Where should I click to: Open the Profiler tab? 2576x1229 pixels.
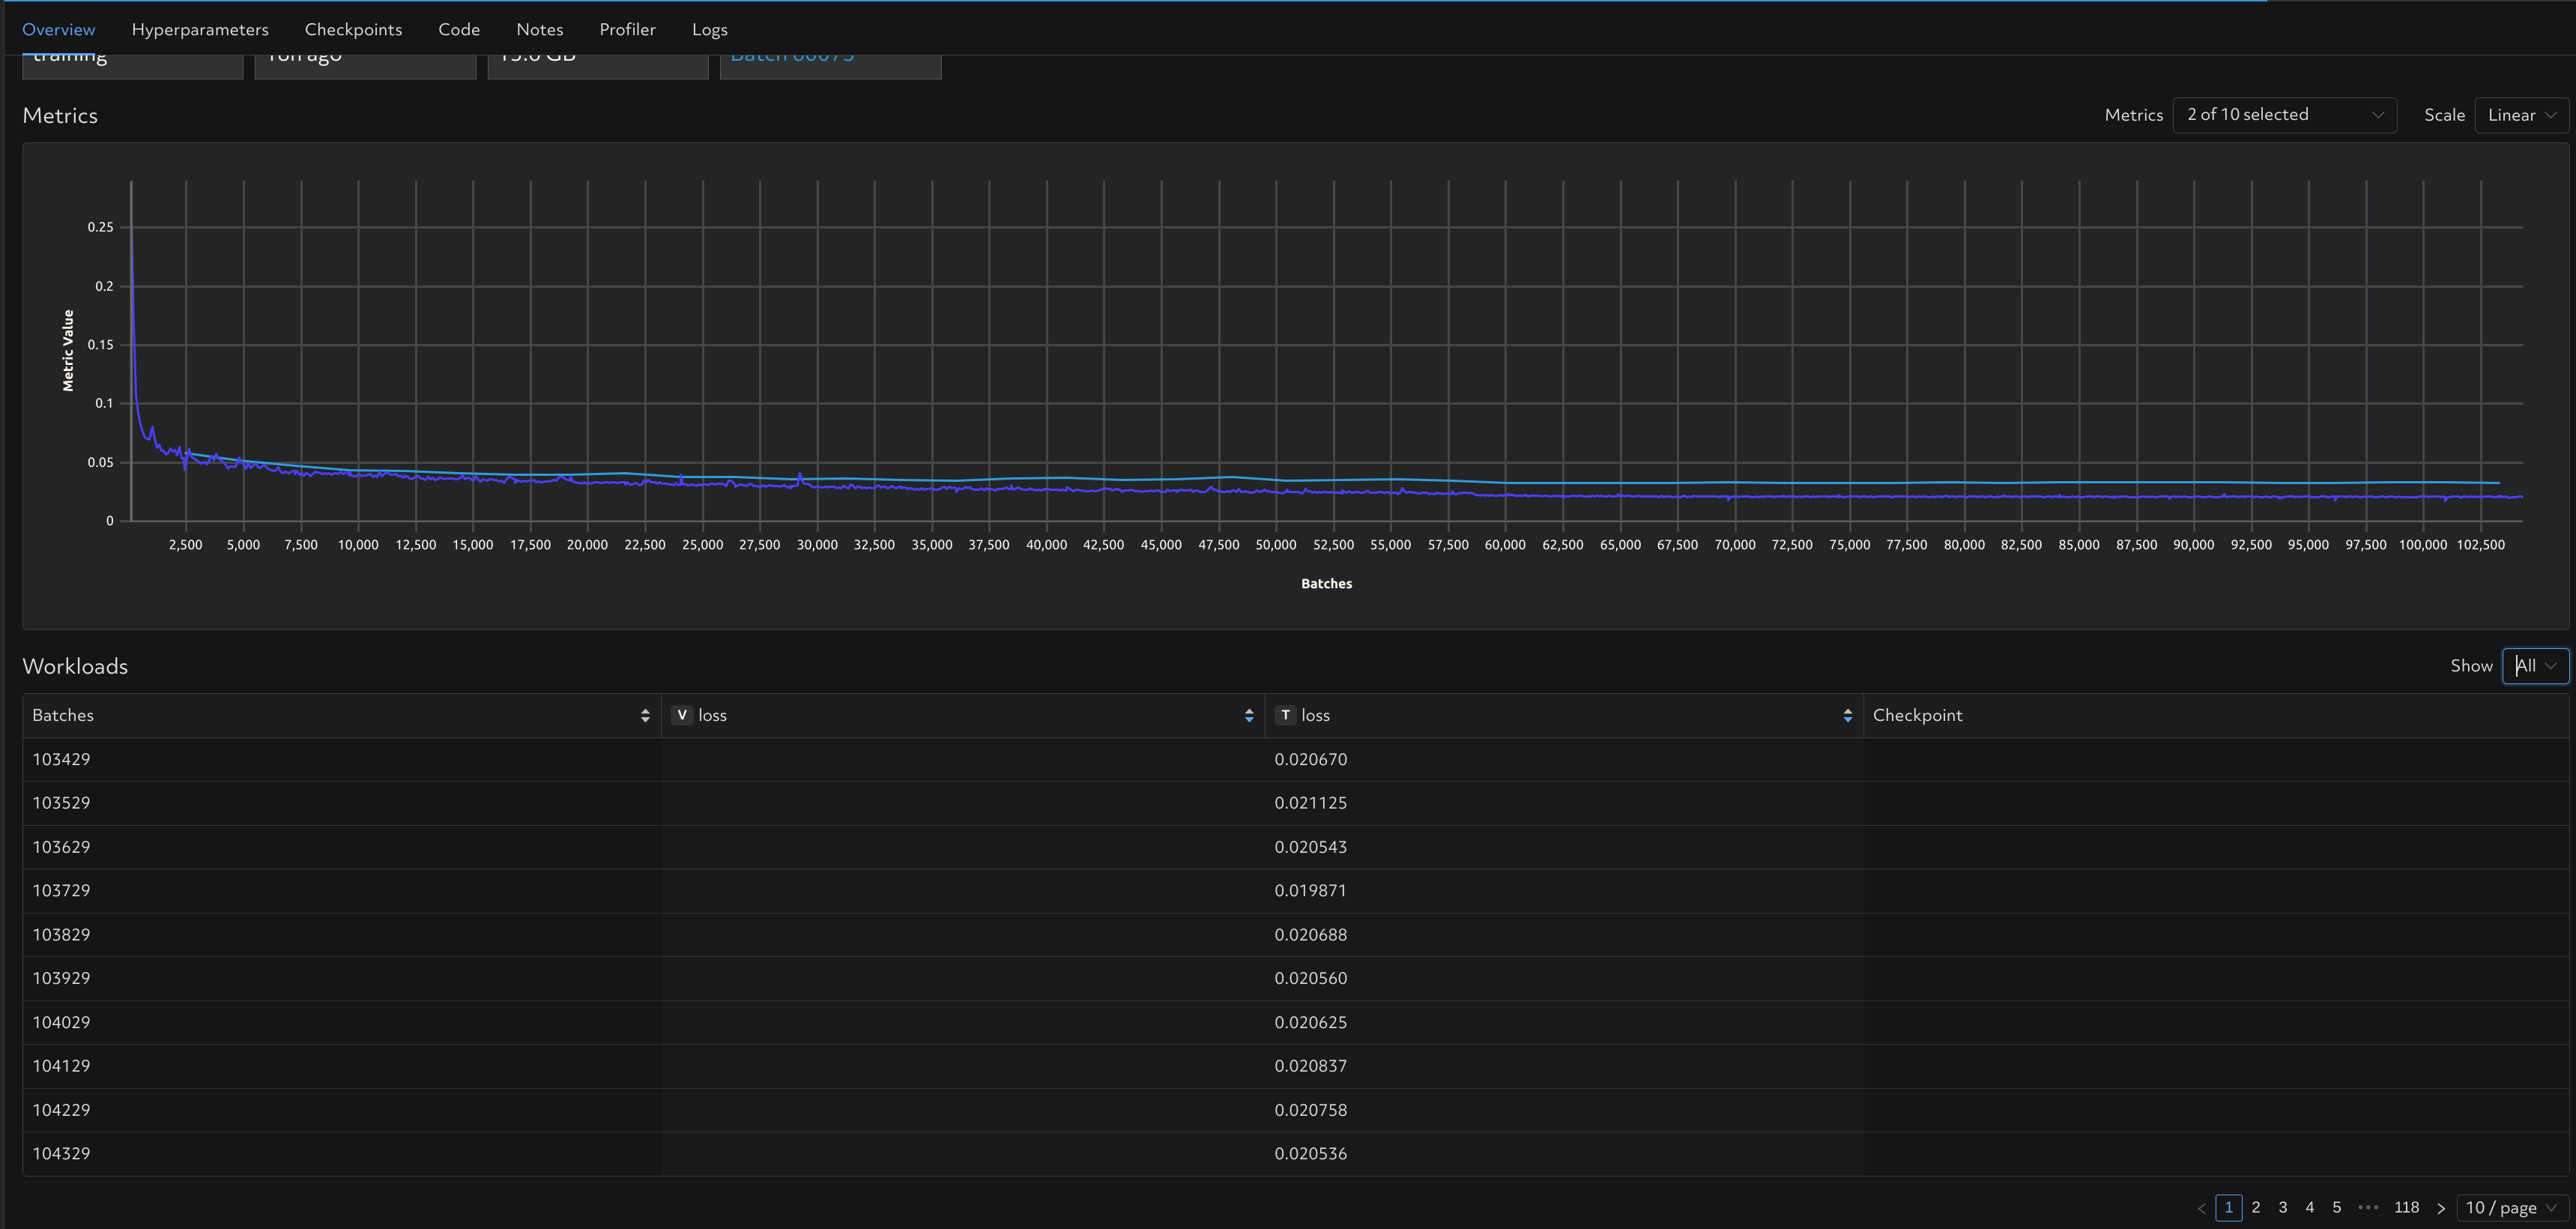[627, 29]
